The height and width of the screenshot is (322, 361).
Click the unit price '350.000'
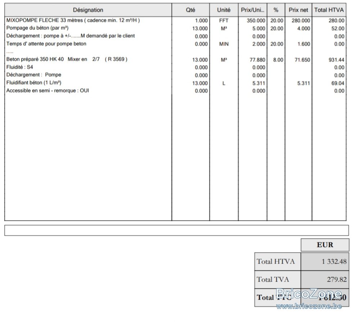(256, 21)
